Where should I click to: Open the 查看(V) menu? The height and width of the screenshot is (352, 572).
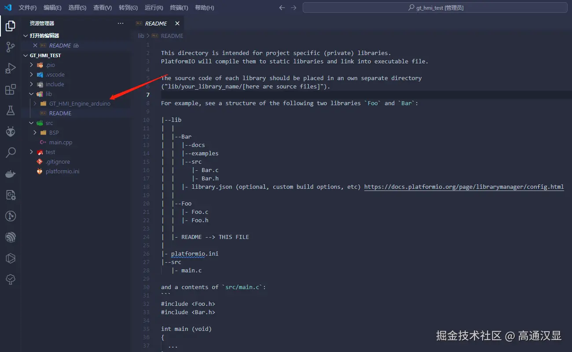(x=103, y=7)
